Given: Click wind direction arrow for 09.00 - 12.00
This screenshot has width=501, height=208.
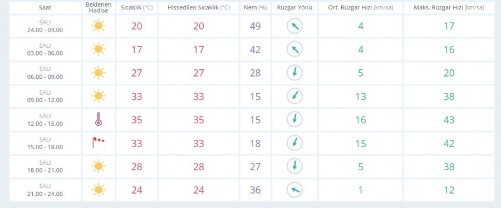Looking at the screenshot, I should [x=294, y=96].
